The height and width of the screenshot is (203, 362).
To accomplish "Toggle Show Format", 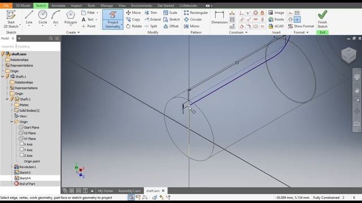I will [301, 27].
